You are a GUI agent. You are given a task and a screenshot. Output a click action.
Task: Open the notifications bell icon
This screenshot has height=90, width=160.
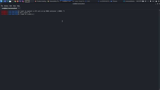pyautogui.click(x=150, y=1)
